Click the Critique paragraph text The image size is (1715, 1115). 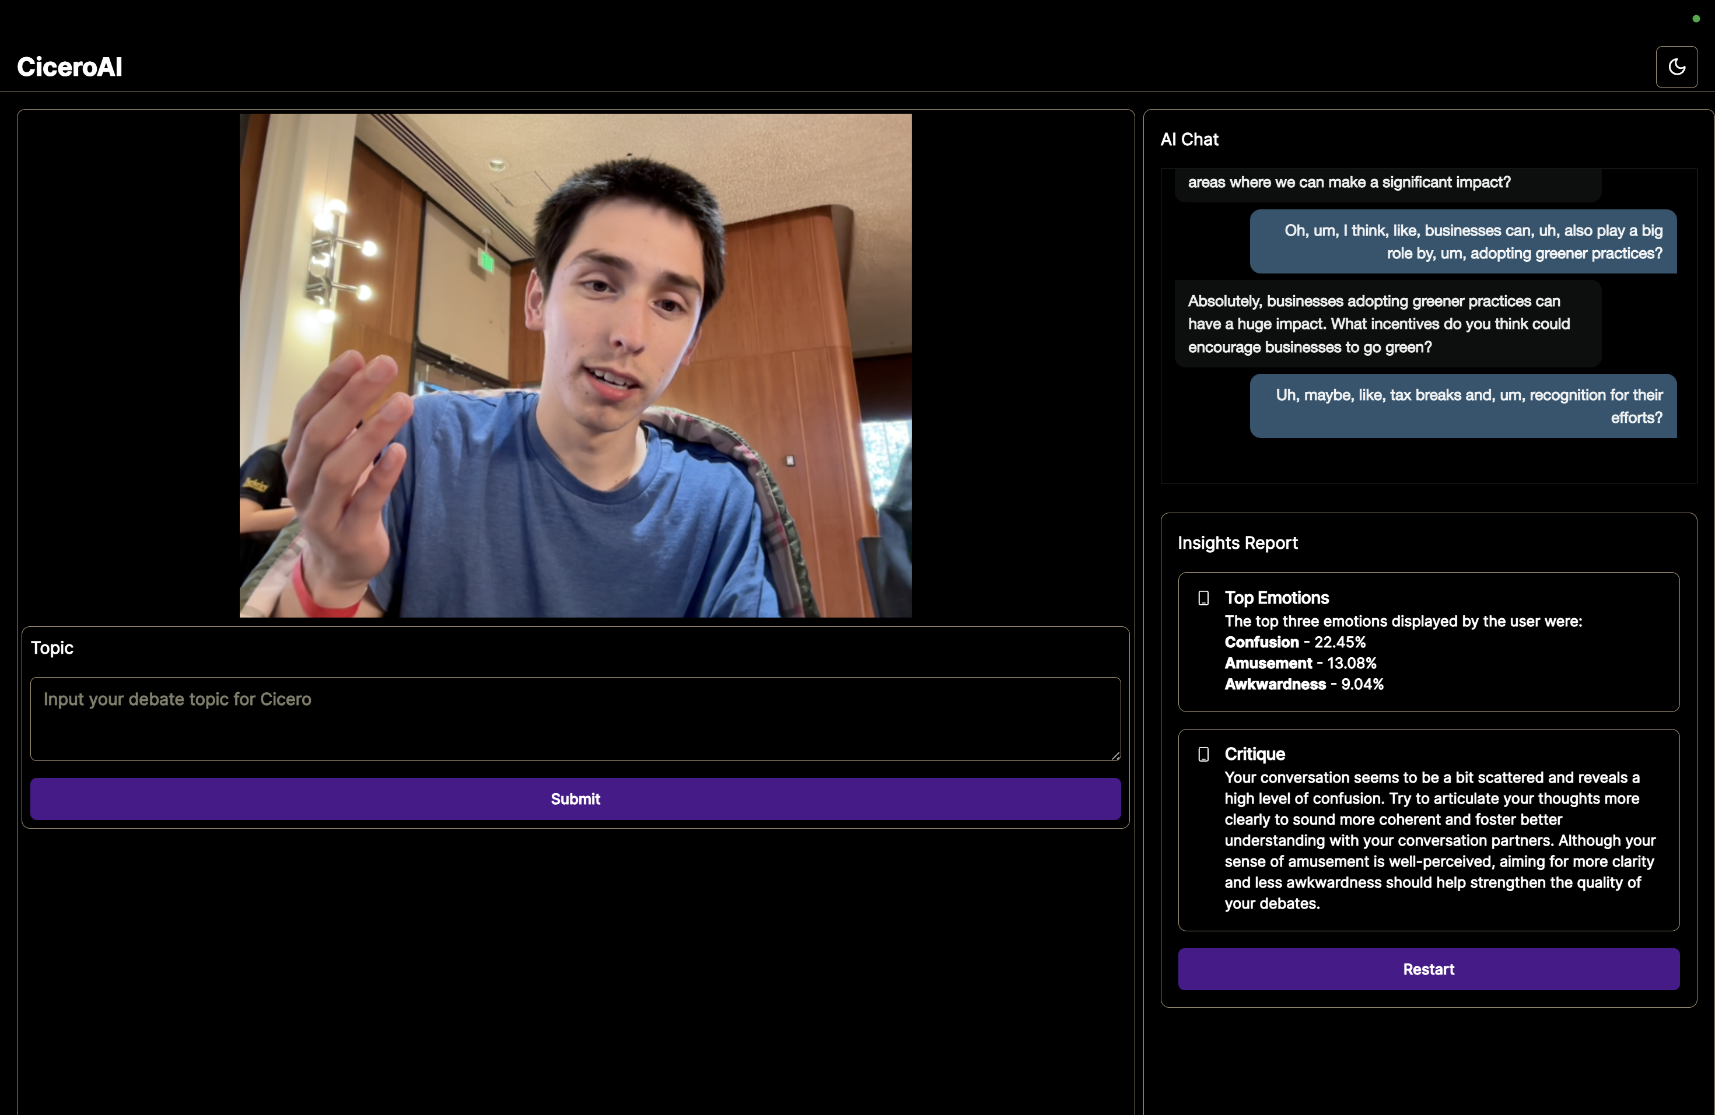click(x=1439, y=840)
